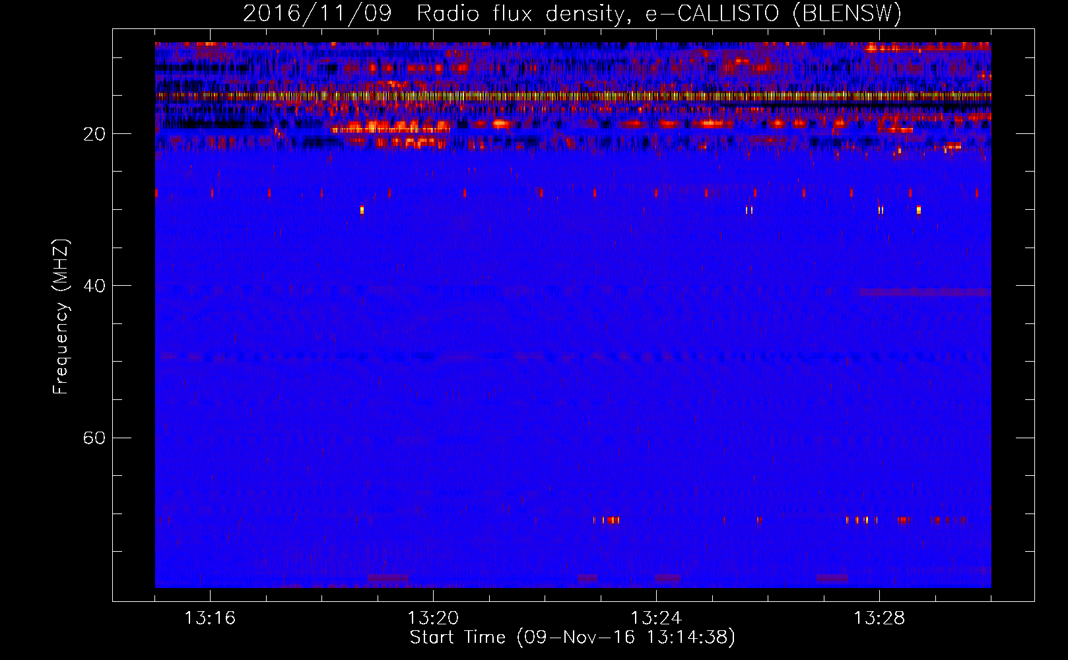The width and height of the screenshot is (1068, 660).
Task: Click the plot title "Radio flux density, e-CALLISTO (BLENSW)"
Action: tap(659, 13)
